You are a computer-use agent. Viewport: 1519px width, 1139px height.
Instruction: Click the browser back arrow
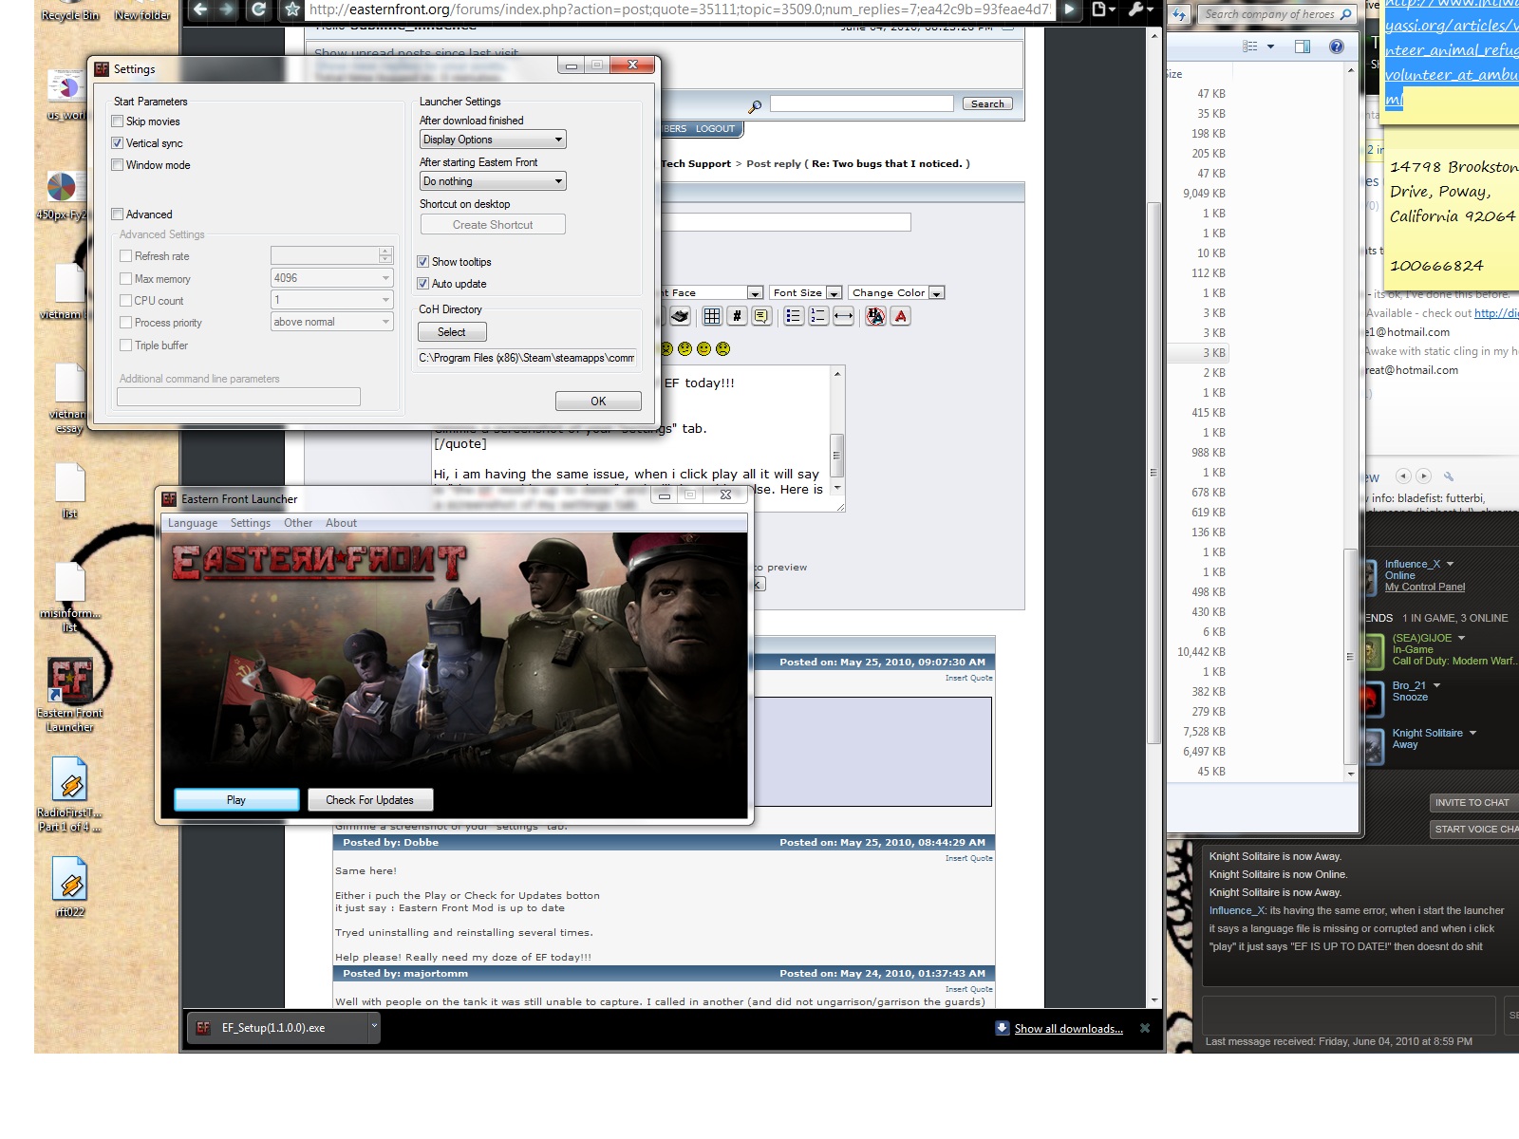coord(200,9)
